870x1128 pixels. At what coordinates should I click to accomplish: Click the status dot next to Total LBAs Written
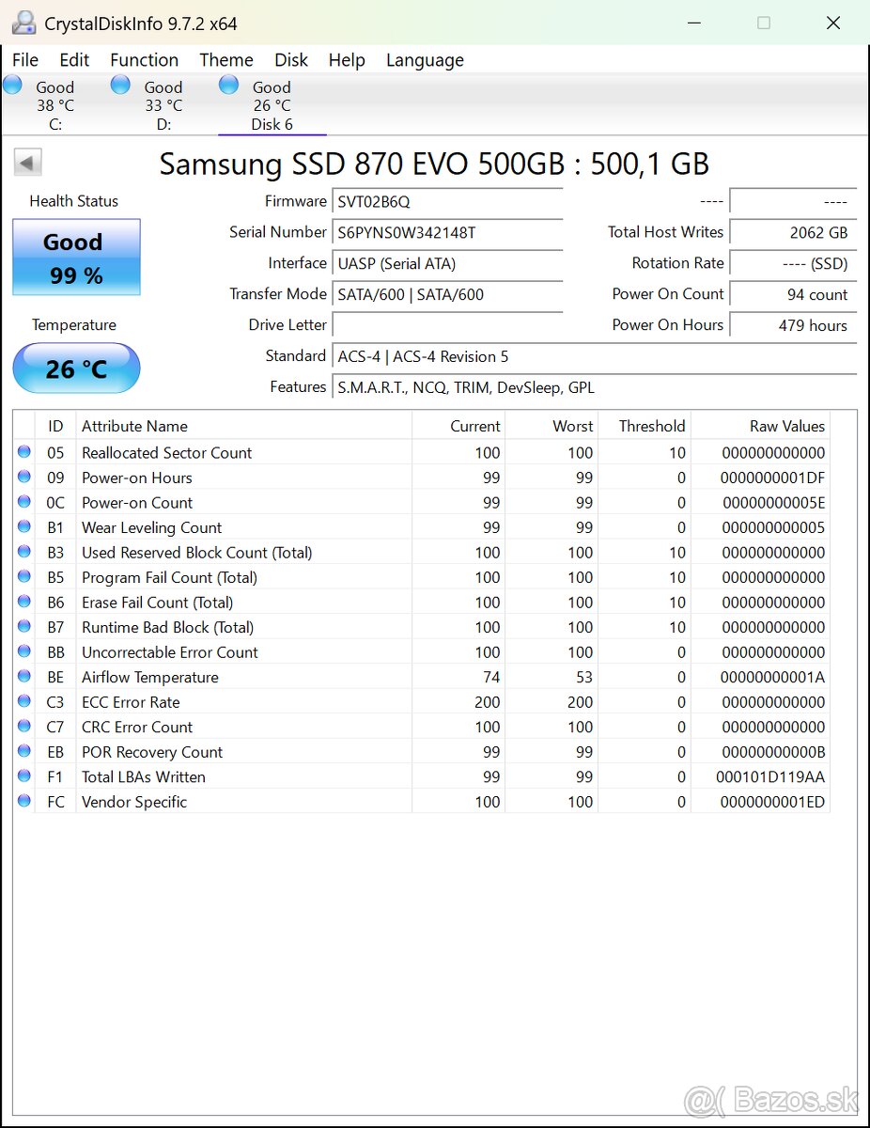pyautogui.click(x=23, y=775)
